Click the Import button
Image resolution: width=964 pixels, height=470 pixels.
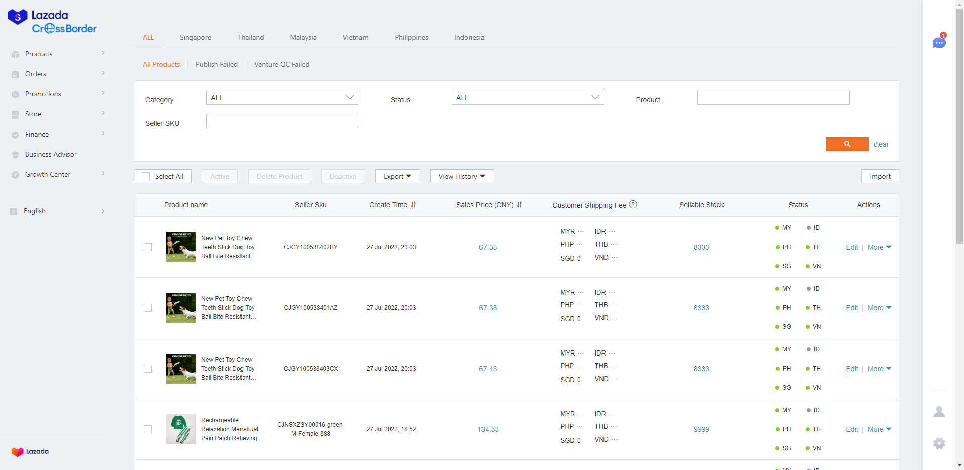coord(880,176)
